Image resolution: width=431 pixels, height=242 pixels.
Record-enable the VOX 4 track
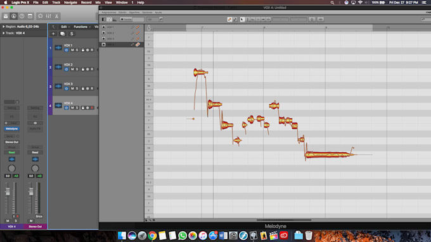[92, 108]
